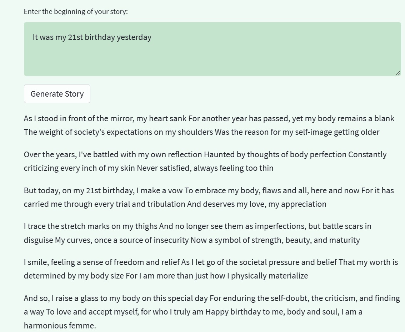Click the paragraph starting 'I smile, feeling'
This screenshot has height=332, width=405.
pos(211,269)
